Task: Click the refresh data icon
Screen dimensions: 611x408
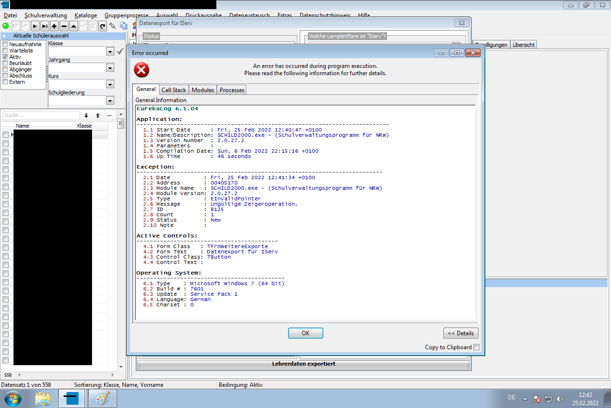Action: pyautogui.click(x=103, y=26)
